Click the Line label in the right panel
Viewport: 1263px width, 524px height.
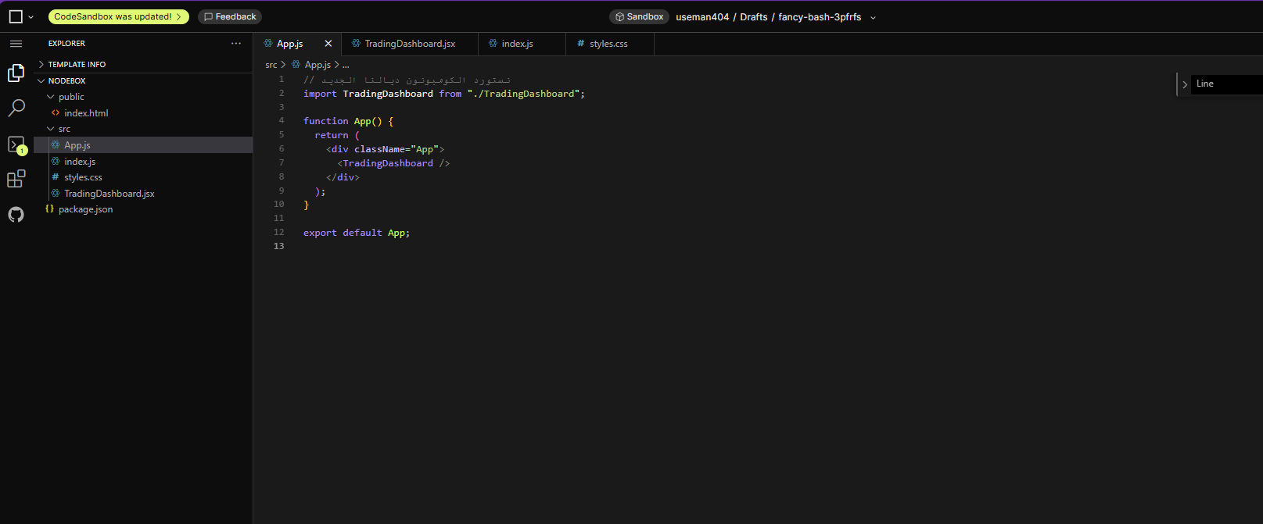pyautogui.click(x=1205, y=84)
